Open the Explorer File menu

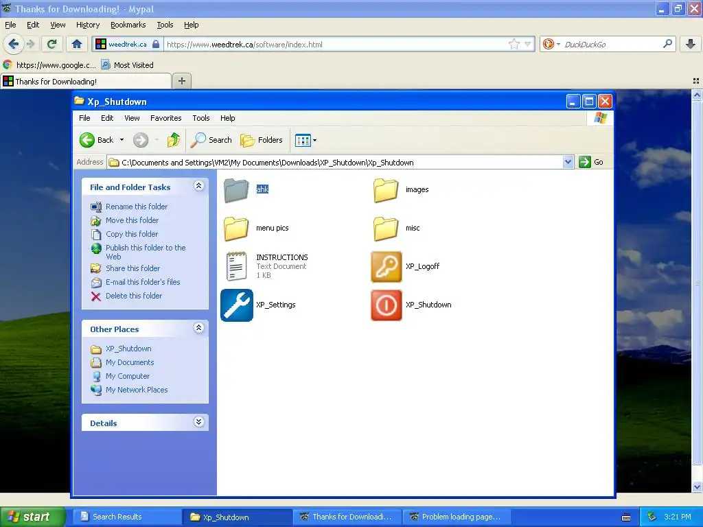coord(84,118)
